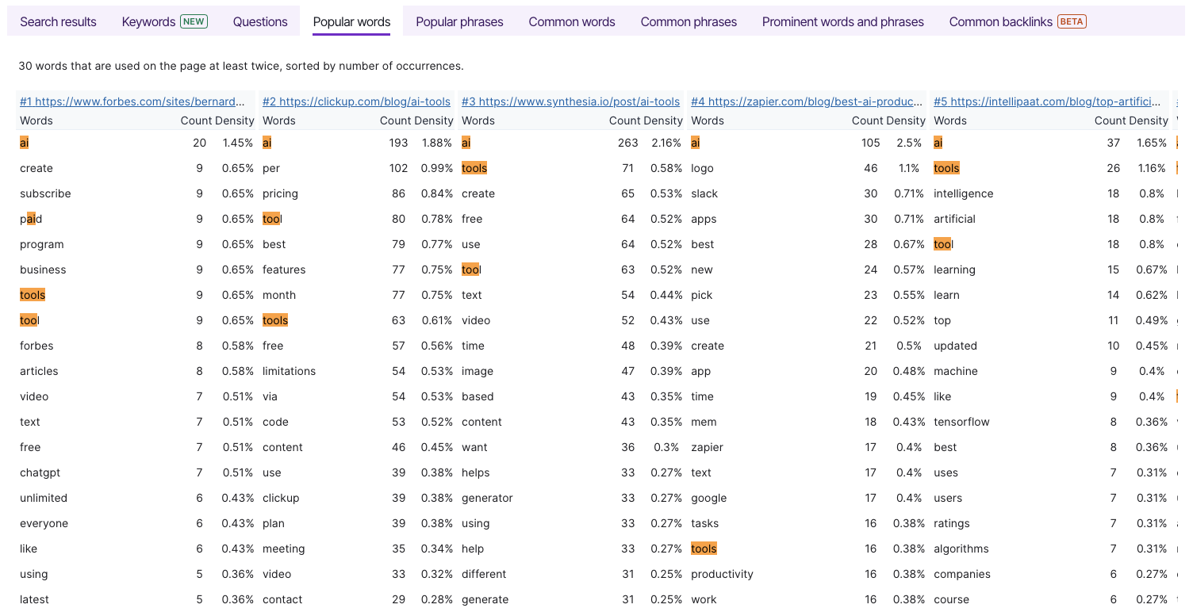The height and width of the screenshot is (612, 1193).
Task: Click the word "chatgpt" in the Forbes column
Action: pyautogui.click(x=40, y=472)
